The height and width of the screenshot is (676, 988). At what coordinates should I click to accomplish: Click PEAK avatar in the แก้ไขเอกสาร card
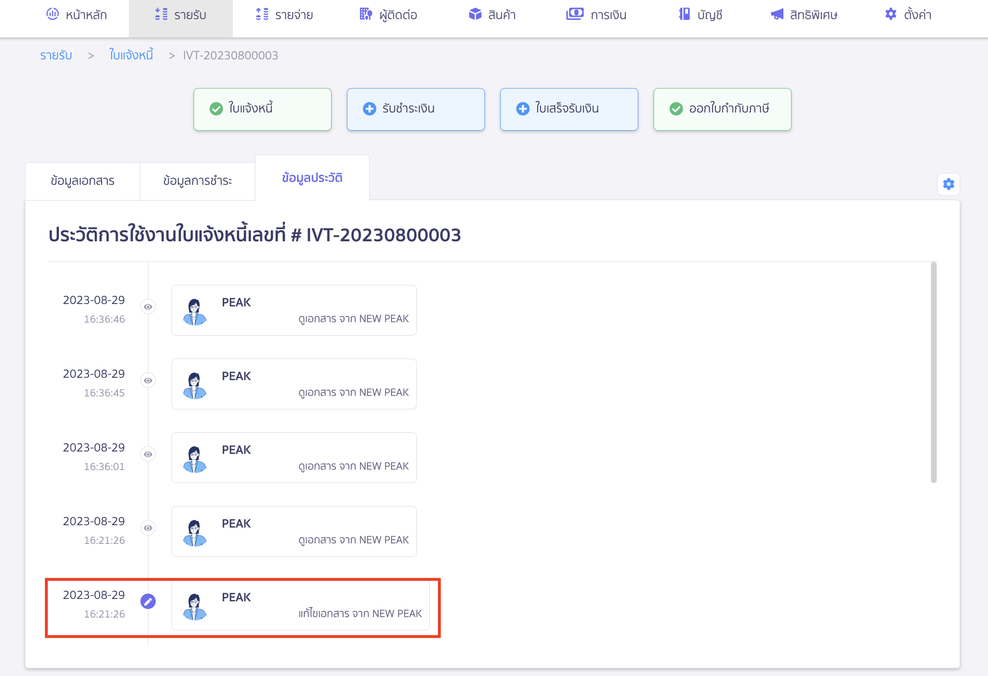coord(195,607)
